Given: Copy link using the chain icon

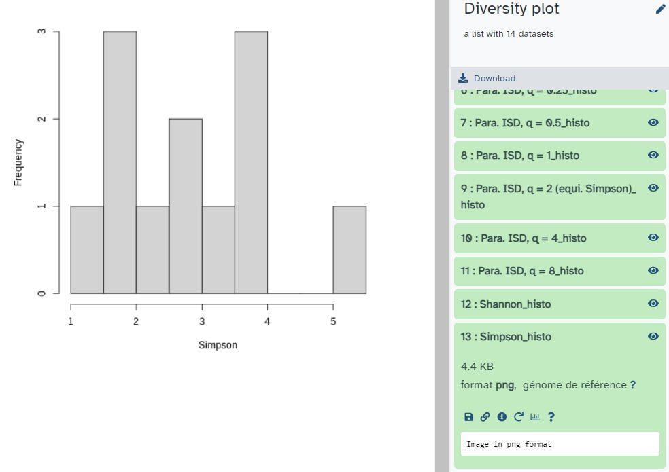Looking at the screenshot, I should pos(485,416).
